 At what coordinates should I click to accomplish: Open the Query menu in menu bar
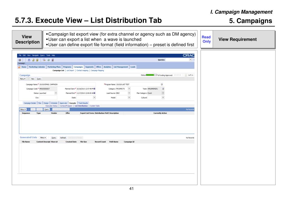[42, 55]
